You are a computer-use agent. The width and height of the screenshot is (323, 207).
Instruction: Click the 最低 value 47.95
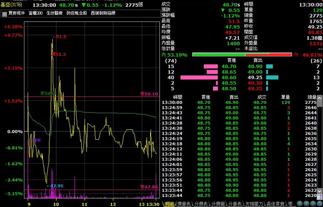tap(233, 27)
